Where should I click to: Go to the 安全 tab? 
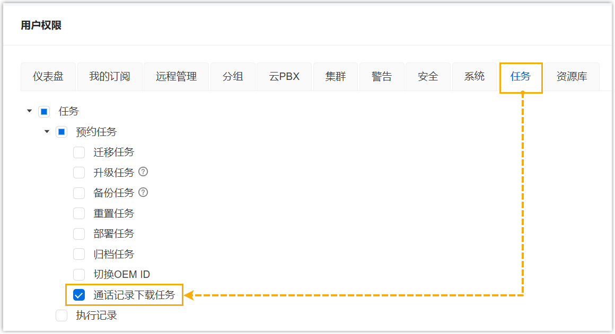pos(428,77)
